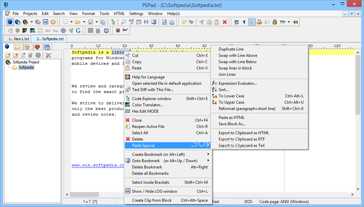Select Softpedia Project tree root

[x=26, y=62]
